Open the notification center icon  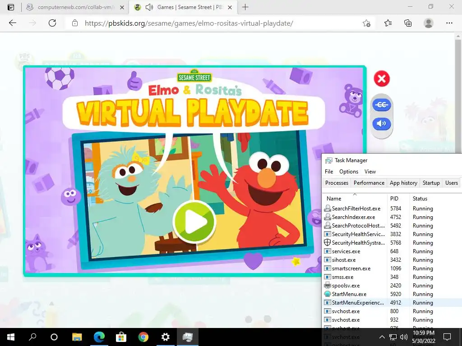[x=447, y=337]
